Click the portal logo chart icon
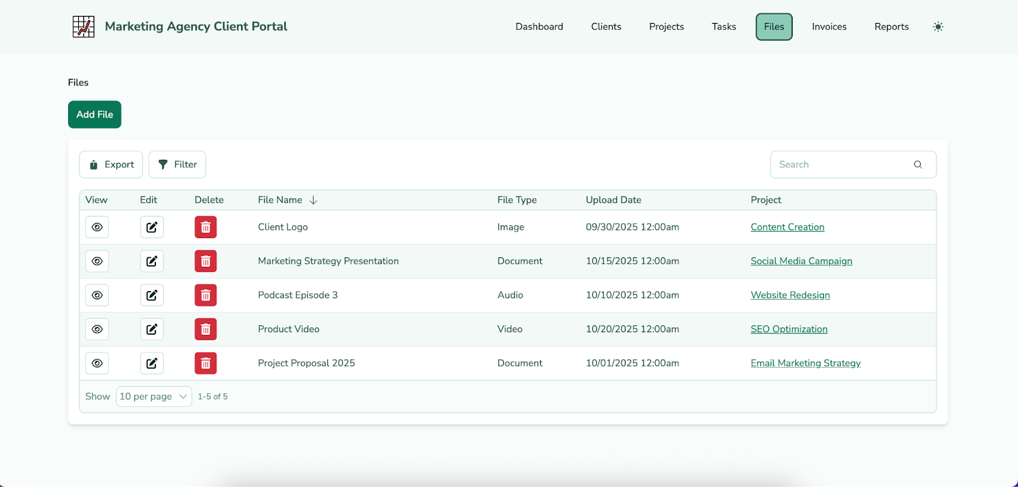The image size is (1018, 487). 83,27
